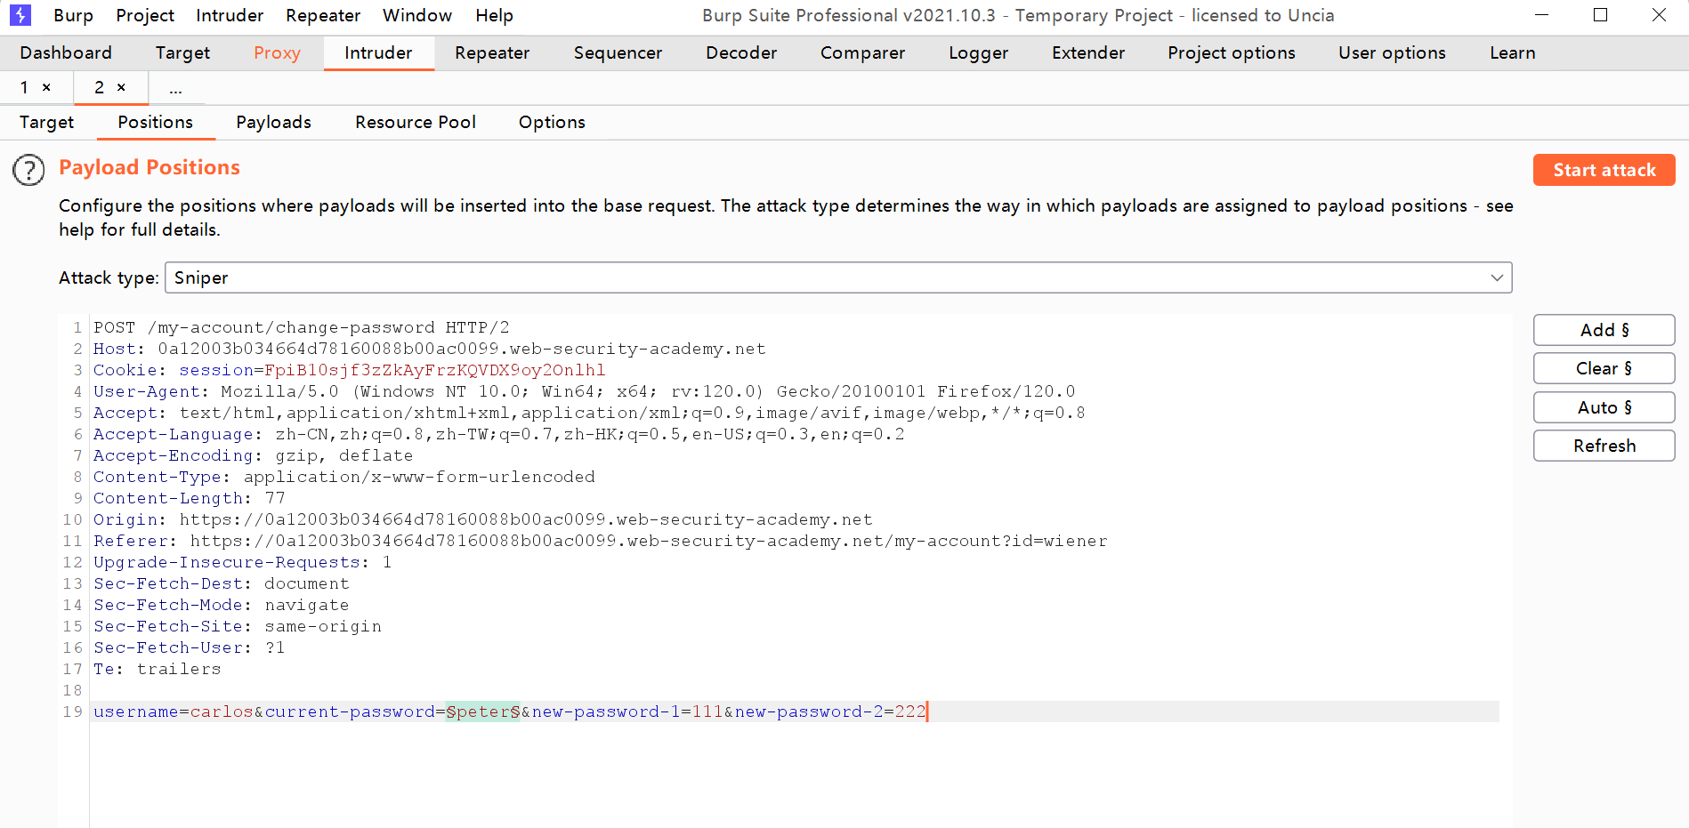Click the Cookie session value

pos(434,370)
